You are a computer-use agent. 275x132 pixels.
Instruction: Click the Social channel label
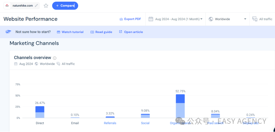tap(145, 123)
